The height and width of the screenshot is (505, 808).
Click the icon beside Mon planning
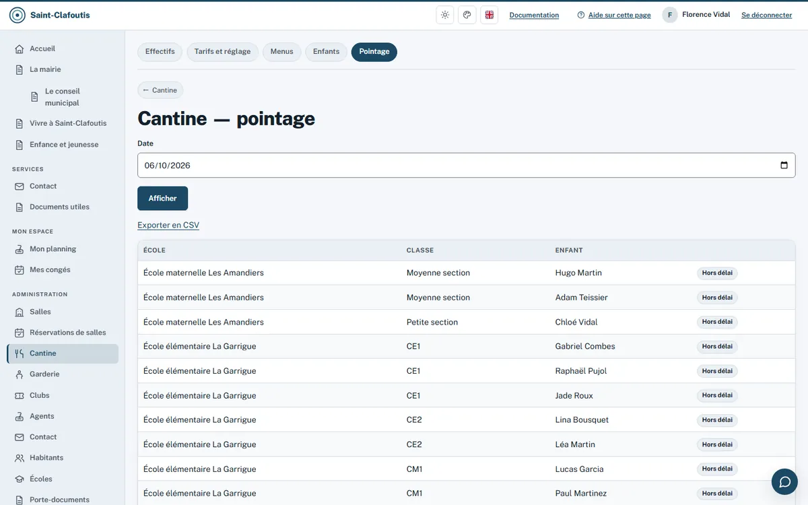[20, 249]
